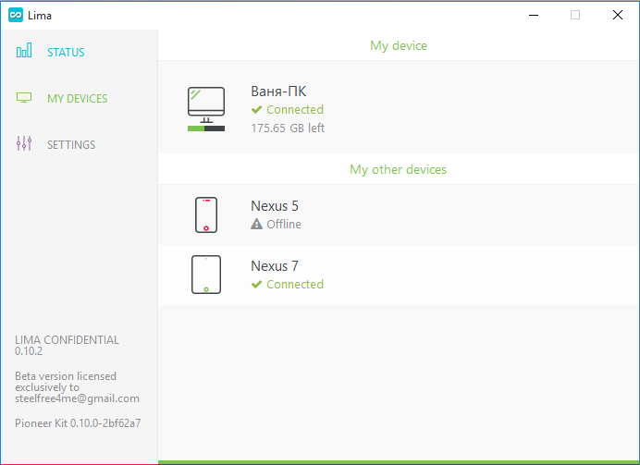The height and width of the screenshot is (465, 640).
Task: Click the Nexus 7 tablet icon
Action: tap(206, 275)
